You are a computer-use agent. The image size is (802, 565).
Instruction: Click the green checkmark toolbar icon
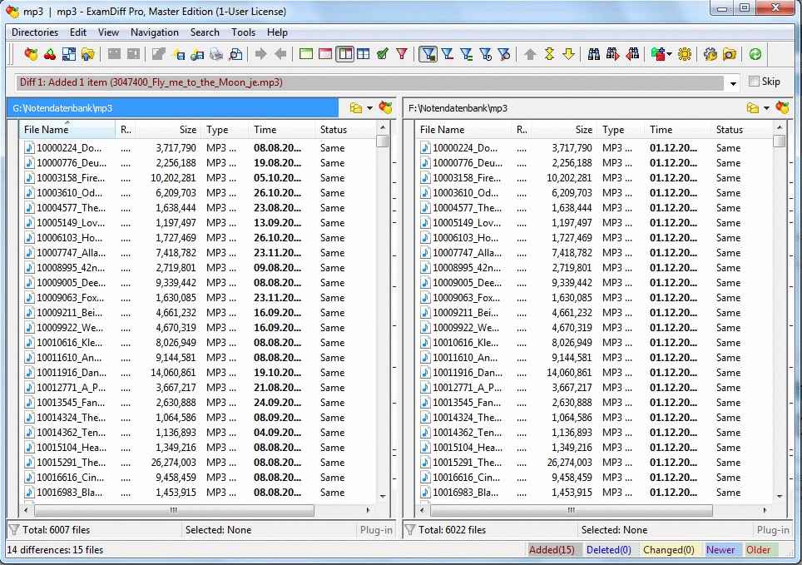coord(382,54)
